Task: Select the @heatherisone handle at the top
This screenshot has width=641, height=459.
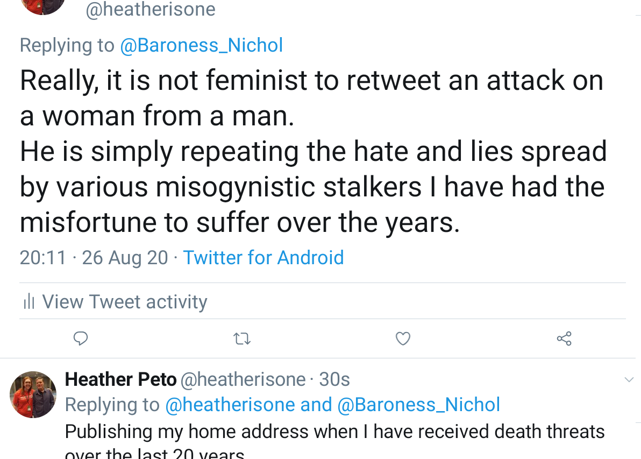Action: (150, 9)
